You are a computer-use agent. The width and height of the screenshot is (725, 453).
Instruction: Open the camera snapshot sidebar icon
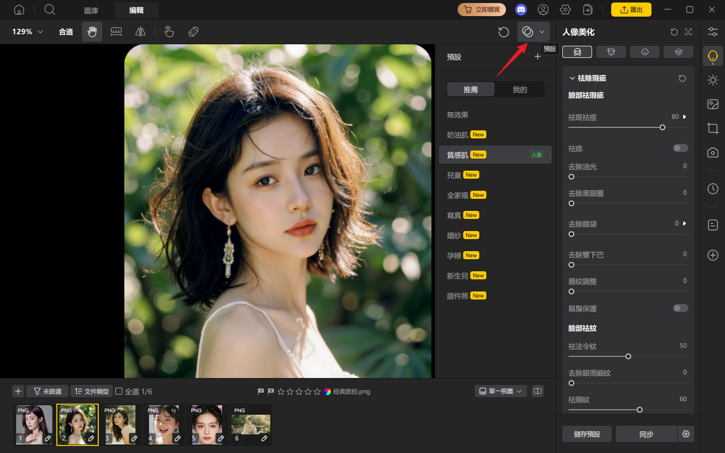click(713, 153)
